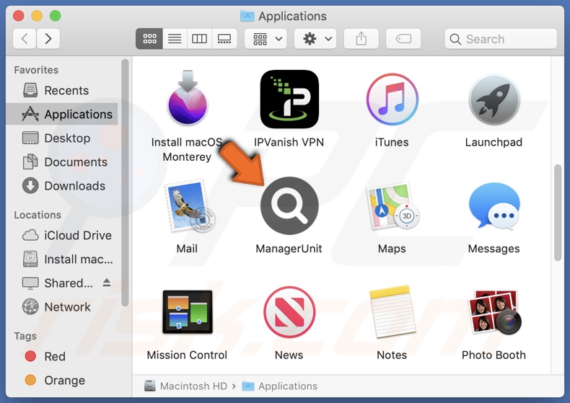Go back with the left chevron button
Screen dimensions: 570x403
(25, 38)
